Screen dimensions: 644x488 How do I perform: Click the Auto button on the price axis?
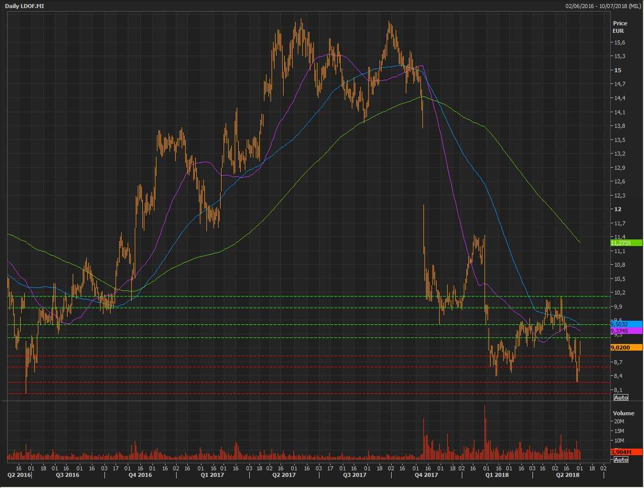tap(621, 398)
